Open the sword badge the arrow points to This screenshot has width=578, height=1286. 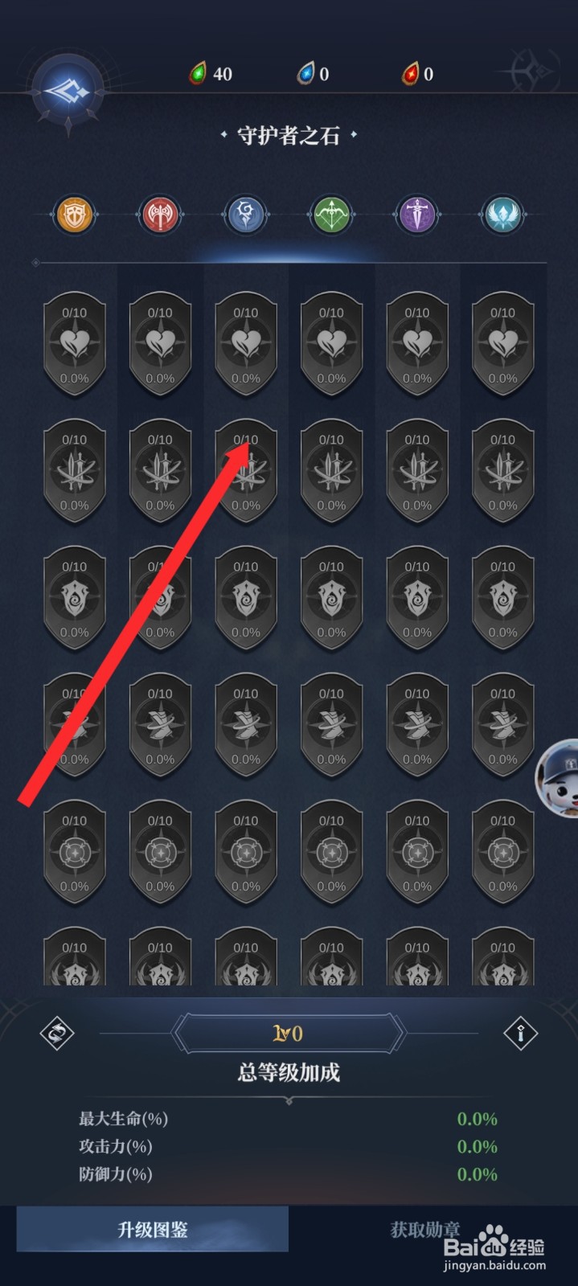click(246, 471)
